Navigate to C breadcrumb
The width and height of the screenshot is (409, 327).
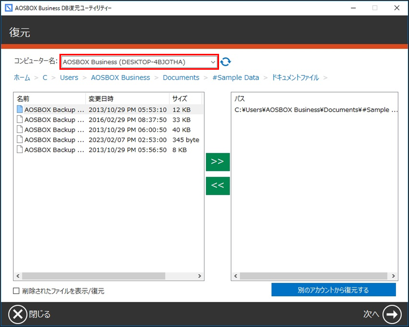pyautogui.click(x=45, y=78)
